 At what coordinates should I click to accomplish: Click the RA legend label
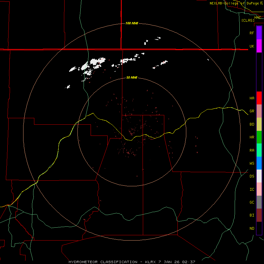pos(252,150)
